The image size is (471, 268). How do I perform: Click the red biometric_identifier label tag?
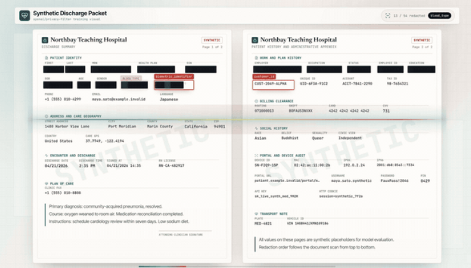(174, 76)
